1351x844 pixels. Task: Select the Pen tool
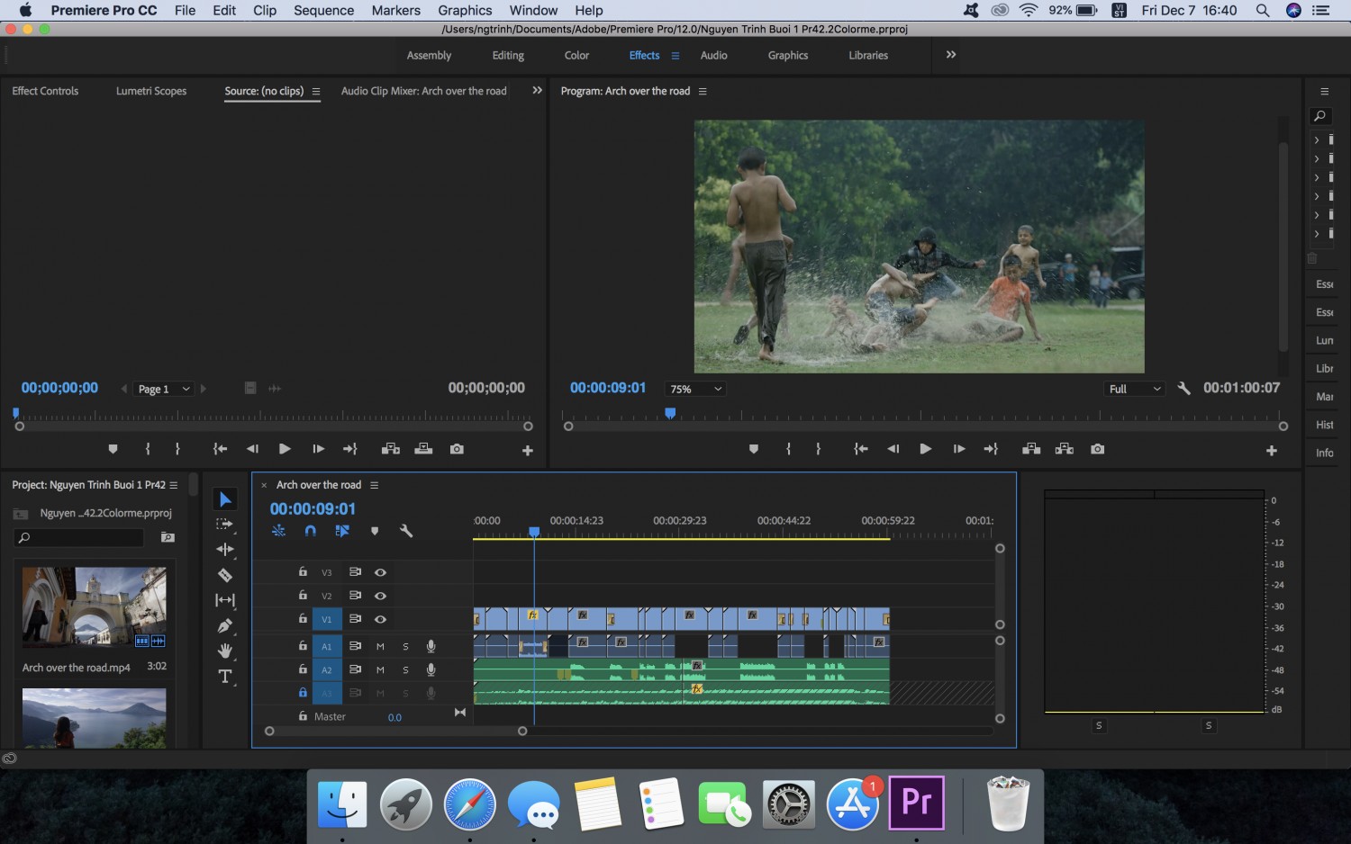pyautogui.click(x=225, y=625)
